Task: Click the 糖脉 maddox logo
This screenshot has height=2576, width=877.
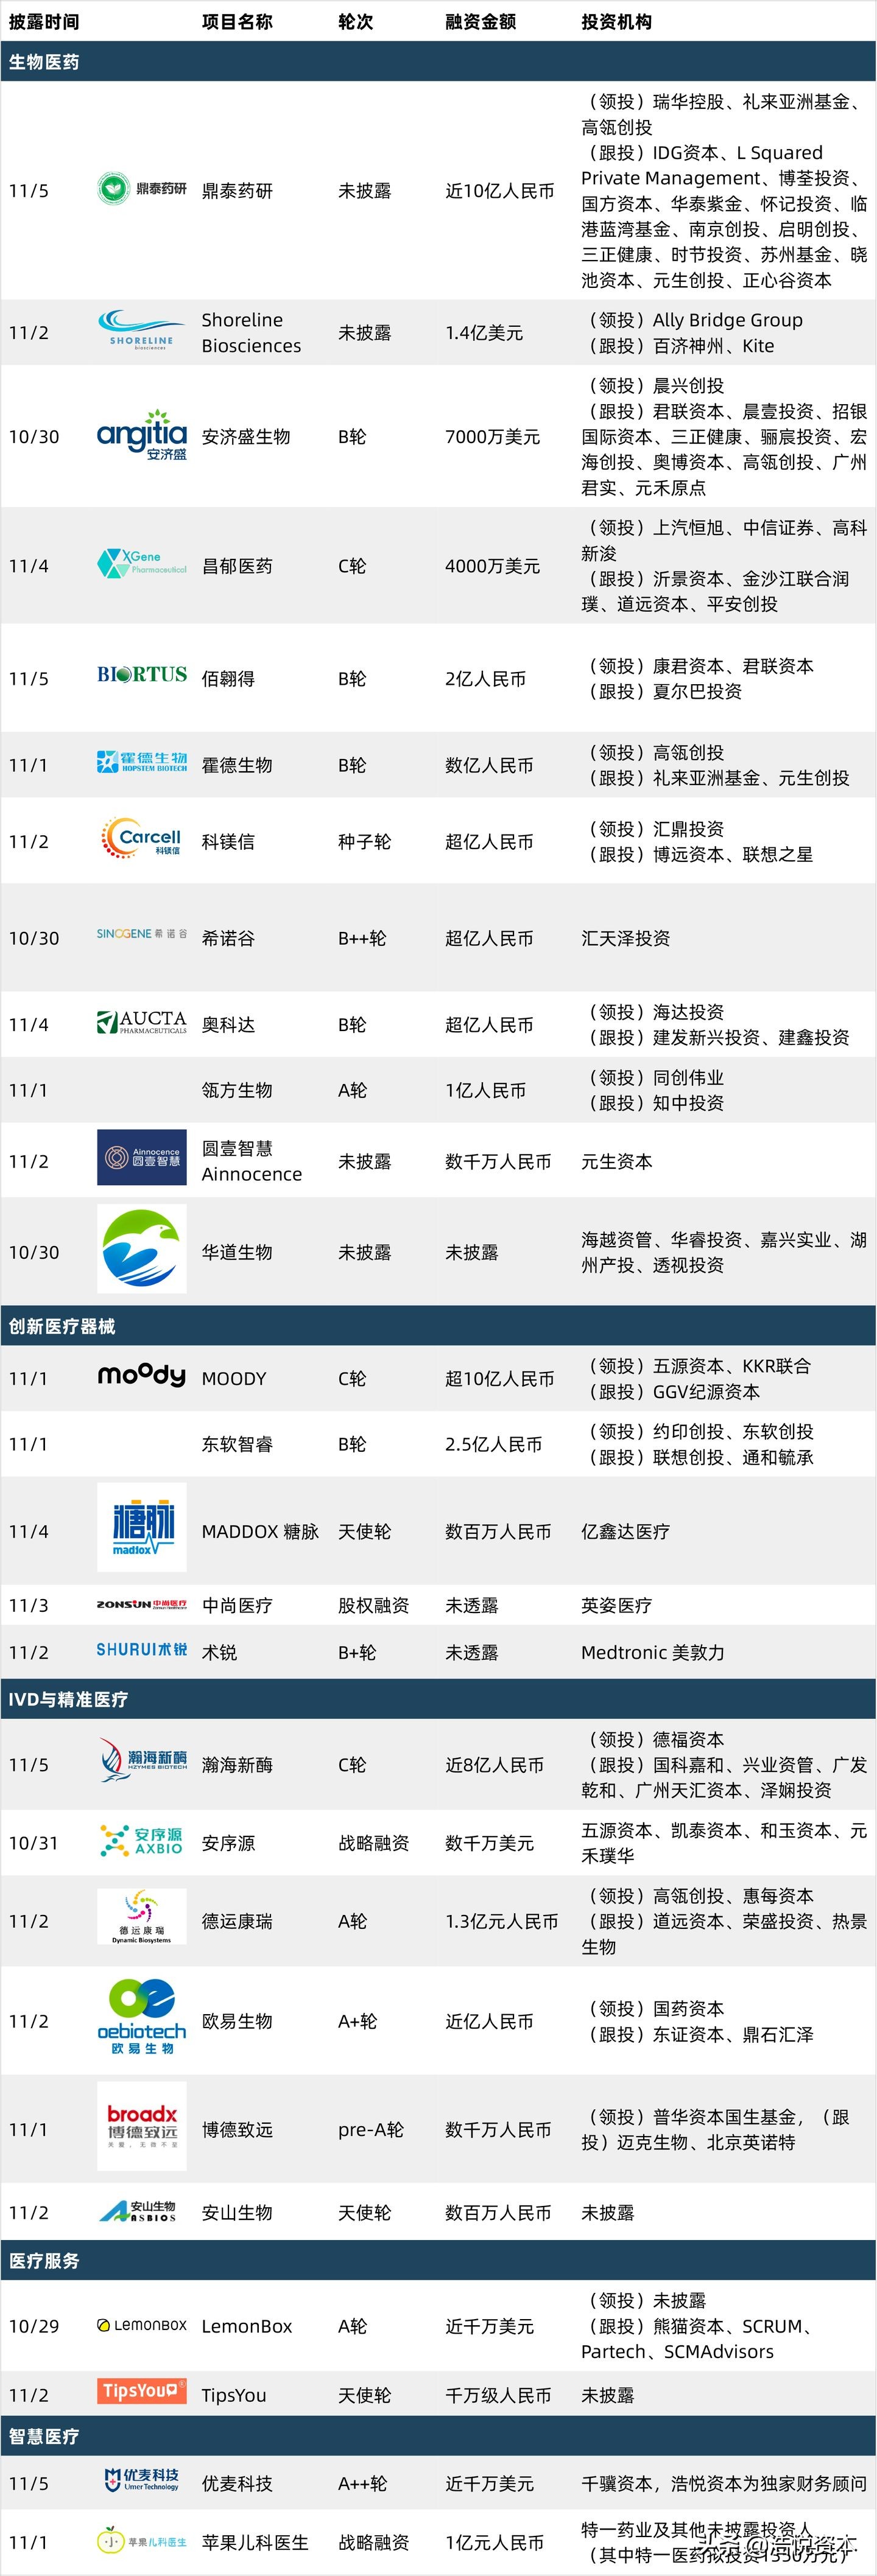Action: (x=142, y=1527)
